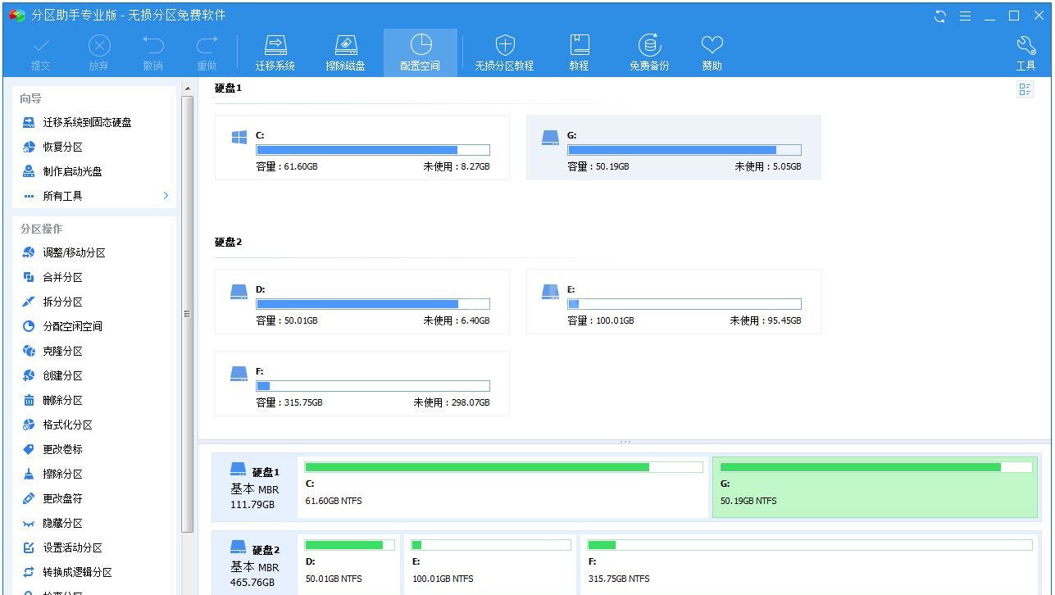Open the 迁移系统 migrate system tool

click(x=275, y=53)
